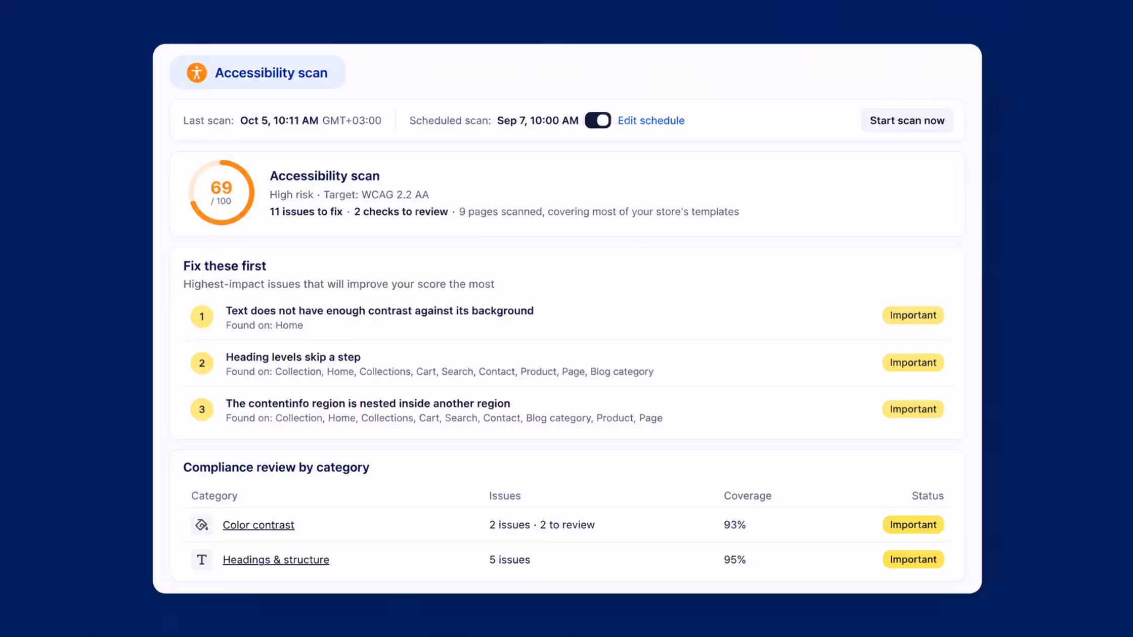Click the number 2 priority badge

click(202, 363)
